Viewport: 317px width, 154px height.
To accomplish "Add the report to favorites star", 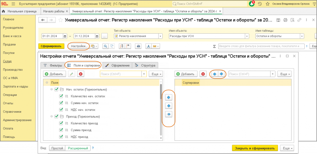I will pos(60,20).
